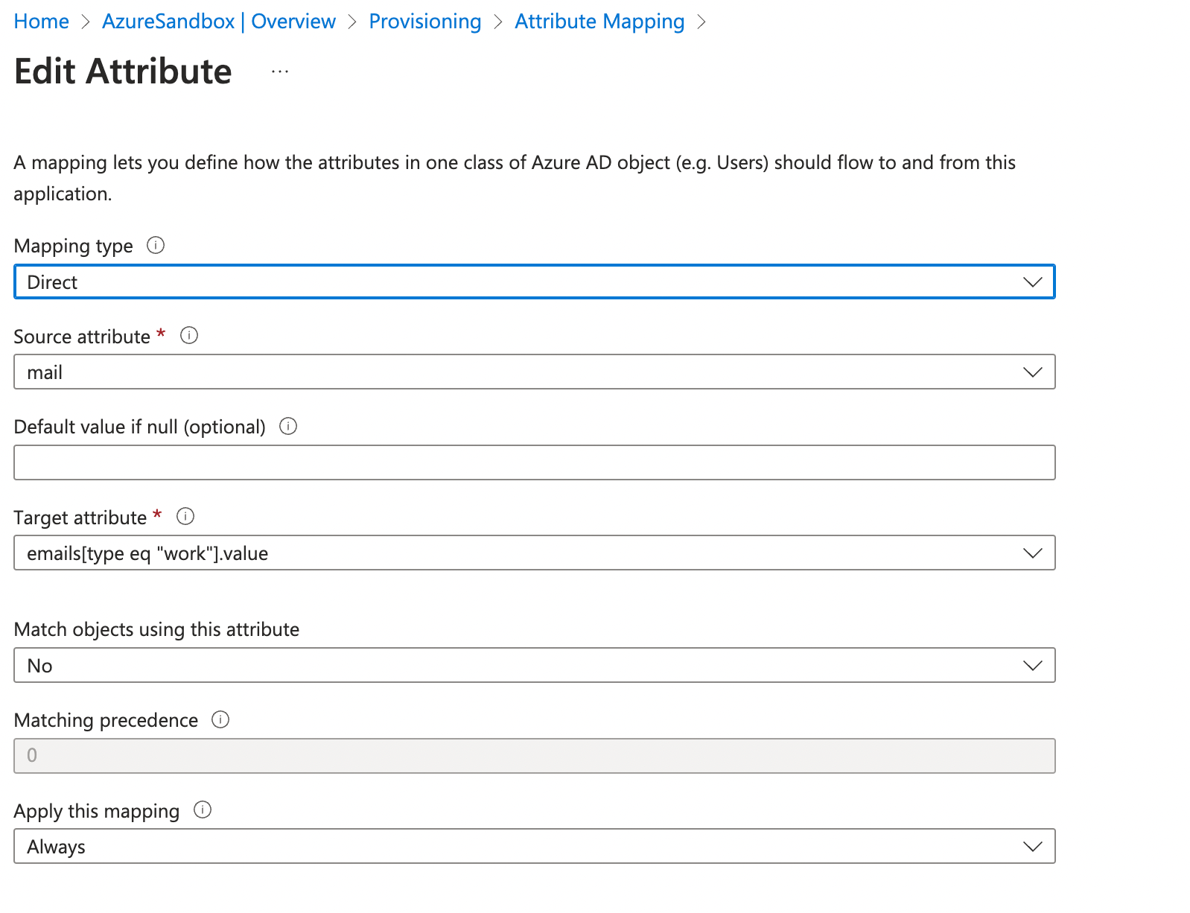This screenshot has height=913, width=1190.
Task: Click the Target attribute info icon
Action: click(185, 516)
